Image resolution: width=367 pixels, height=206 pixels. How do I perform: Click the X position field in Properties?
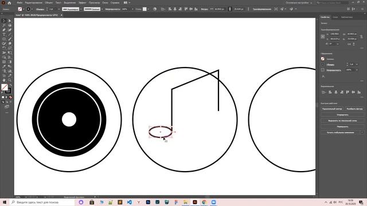click(x=335, y=34)
